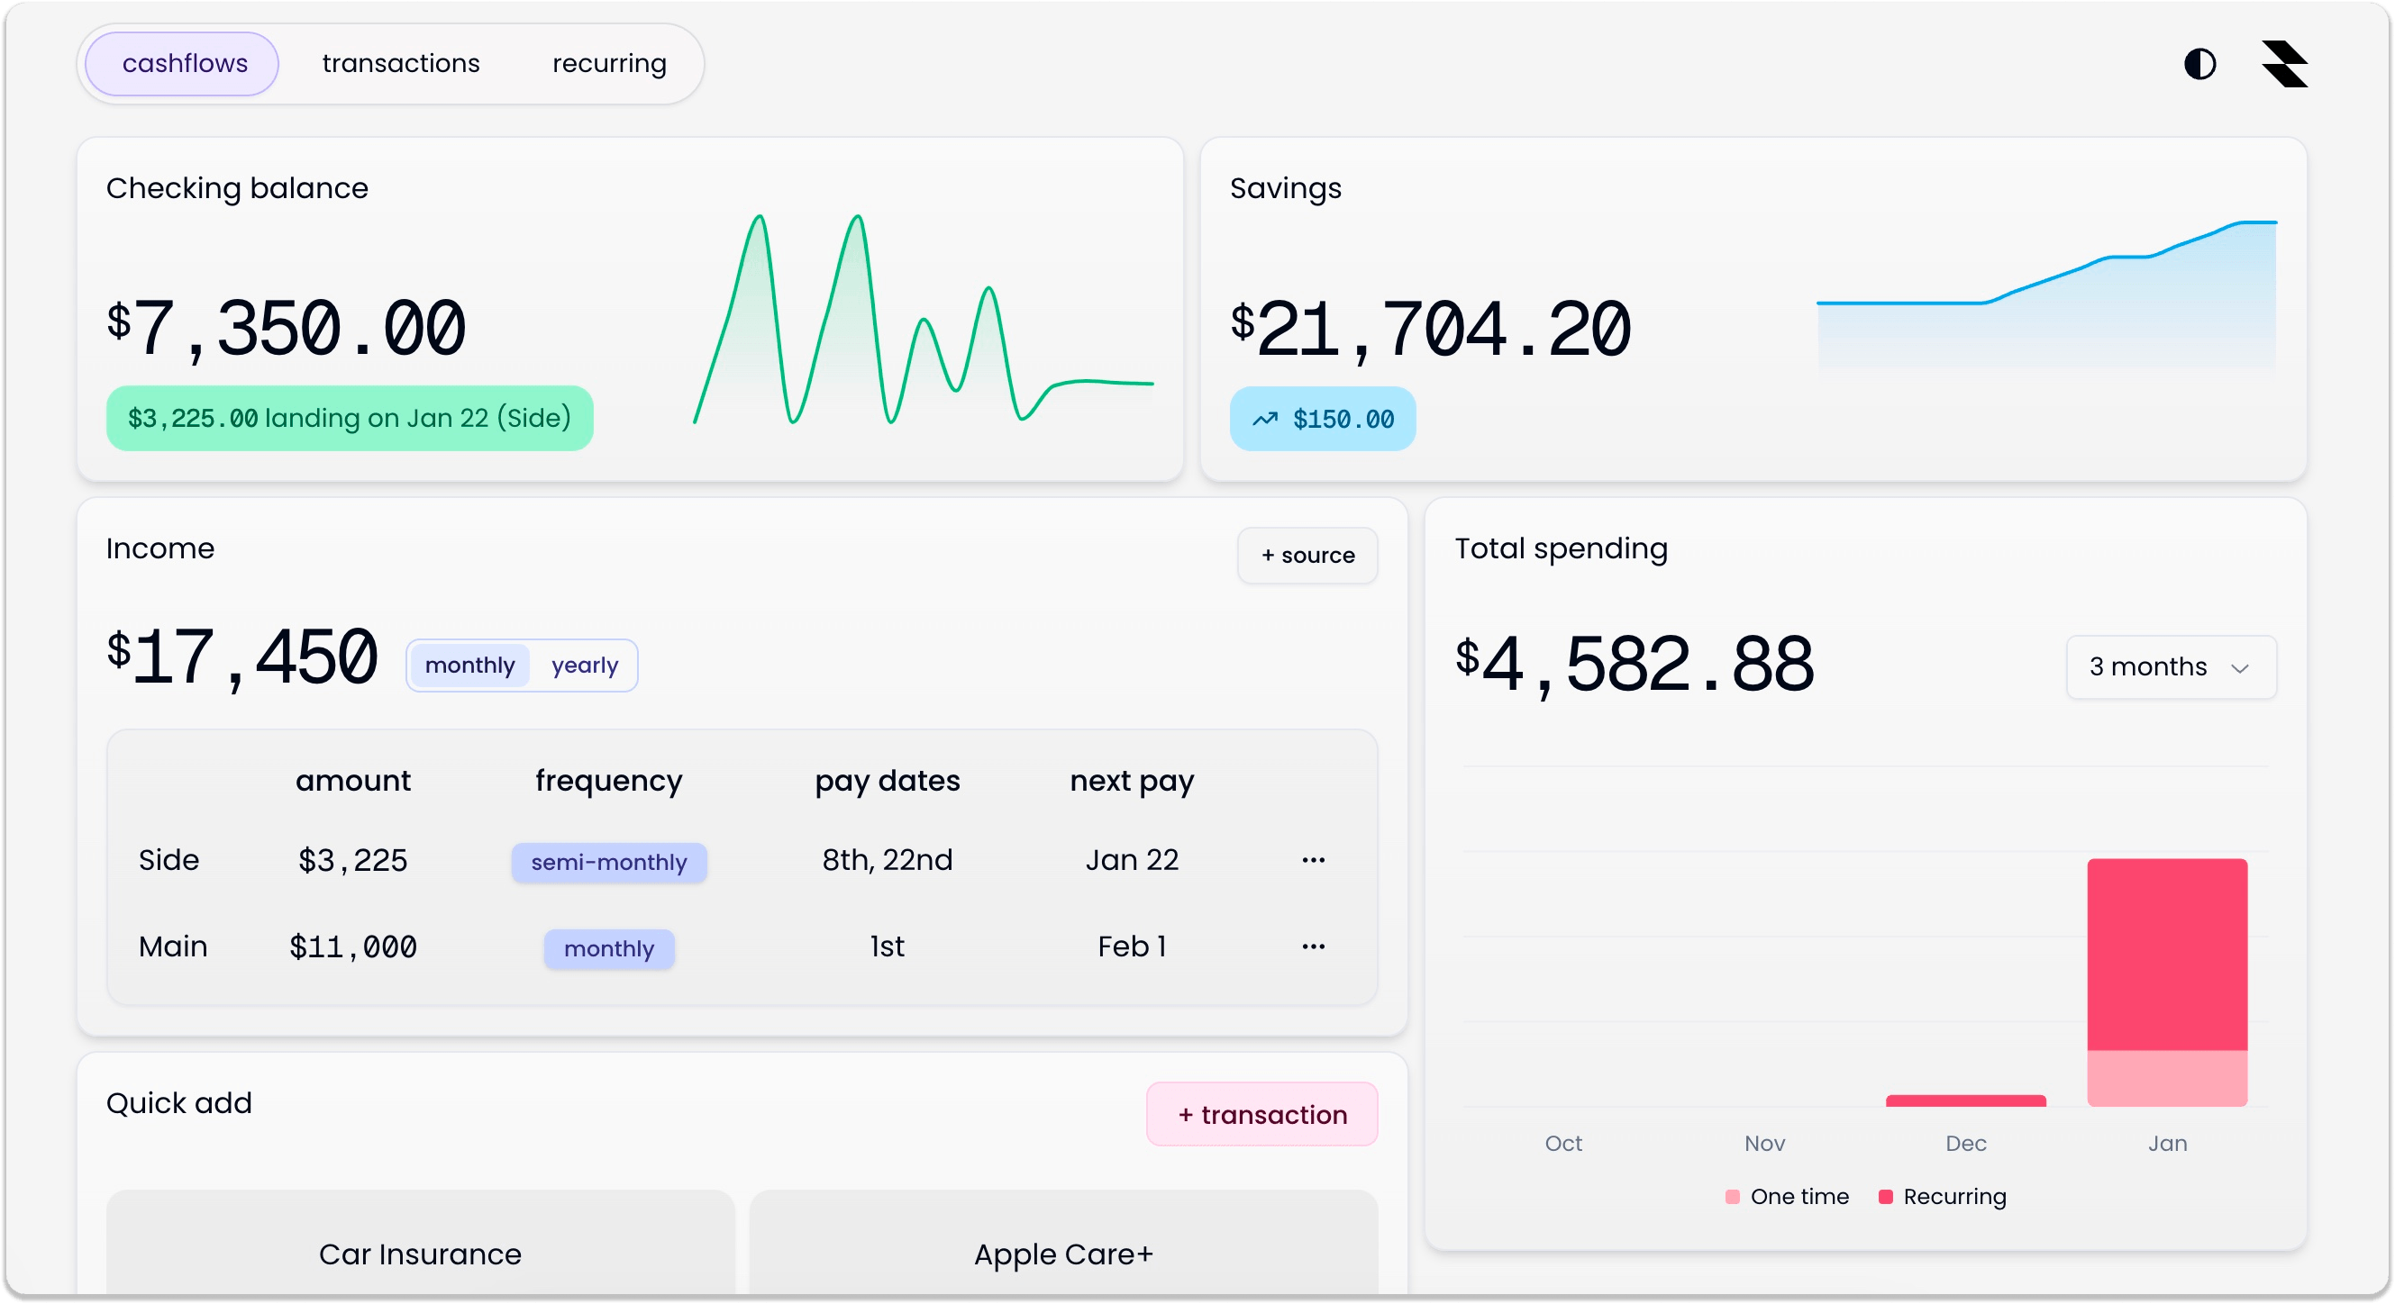
Task: Click the $11,000 amount cell
Action: [352, 946]
